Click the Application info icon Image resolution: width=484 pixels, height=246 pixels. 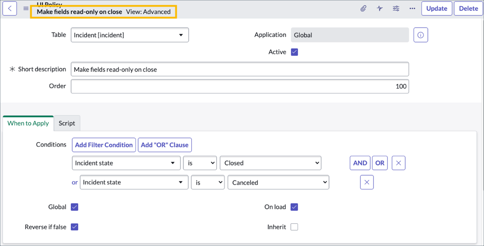coord(421,35)
